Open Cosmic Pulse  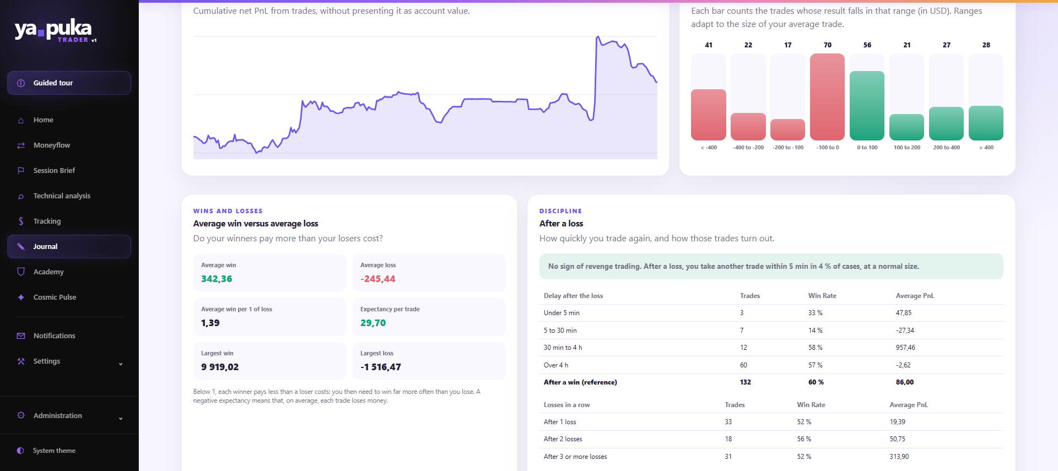(x=69, y=297)
